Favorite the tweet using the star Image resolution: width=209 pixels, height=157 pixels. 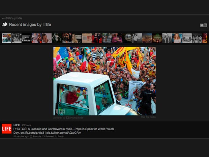coord(35,136)
